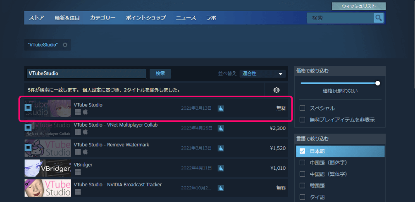Open the 適合性 sort order dropdown
The height and width of the screenshot is (202, 415).
click(x=262, y=74)
